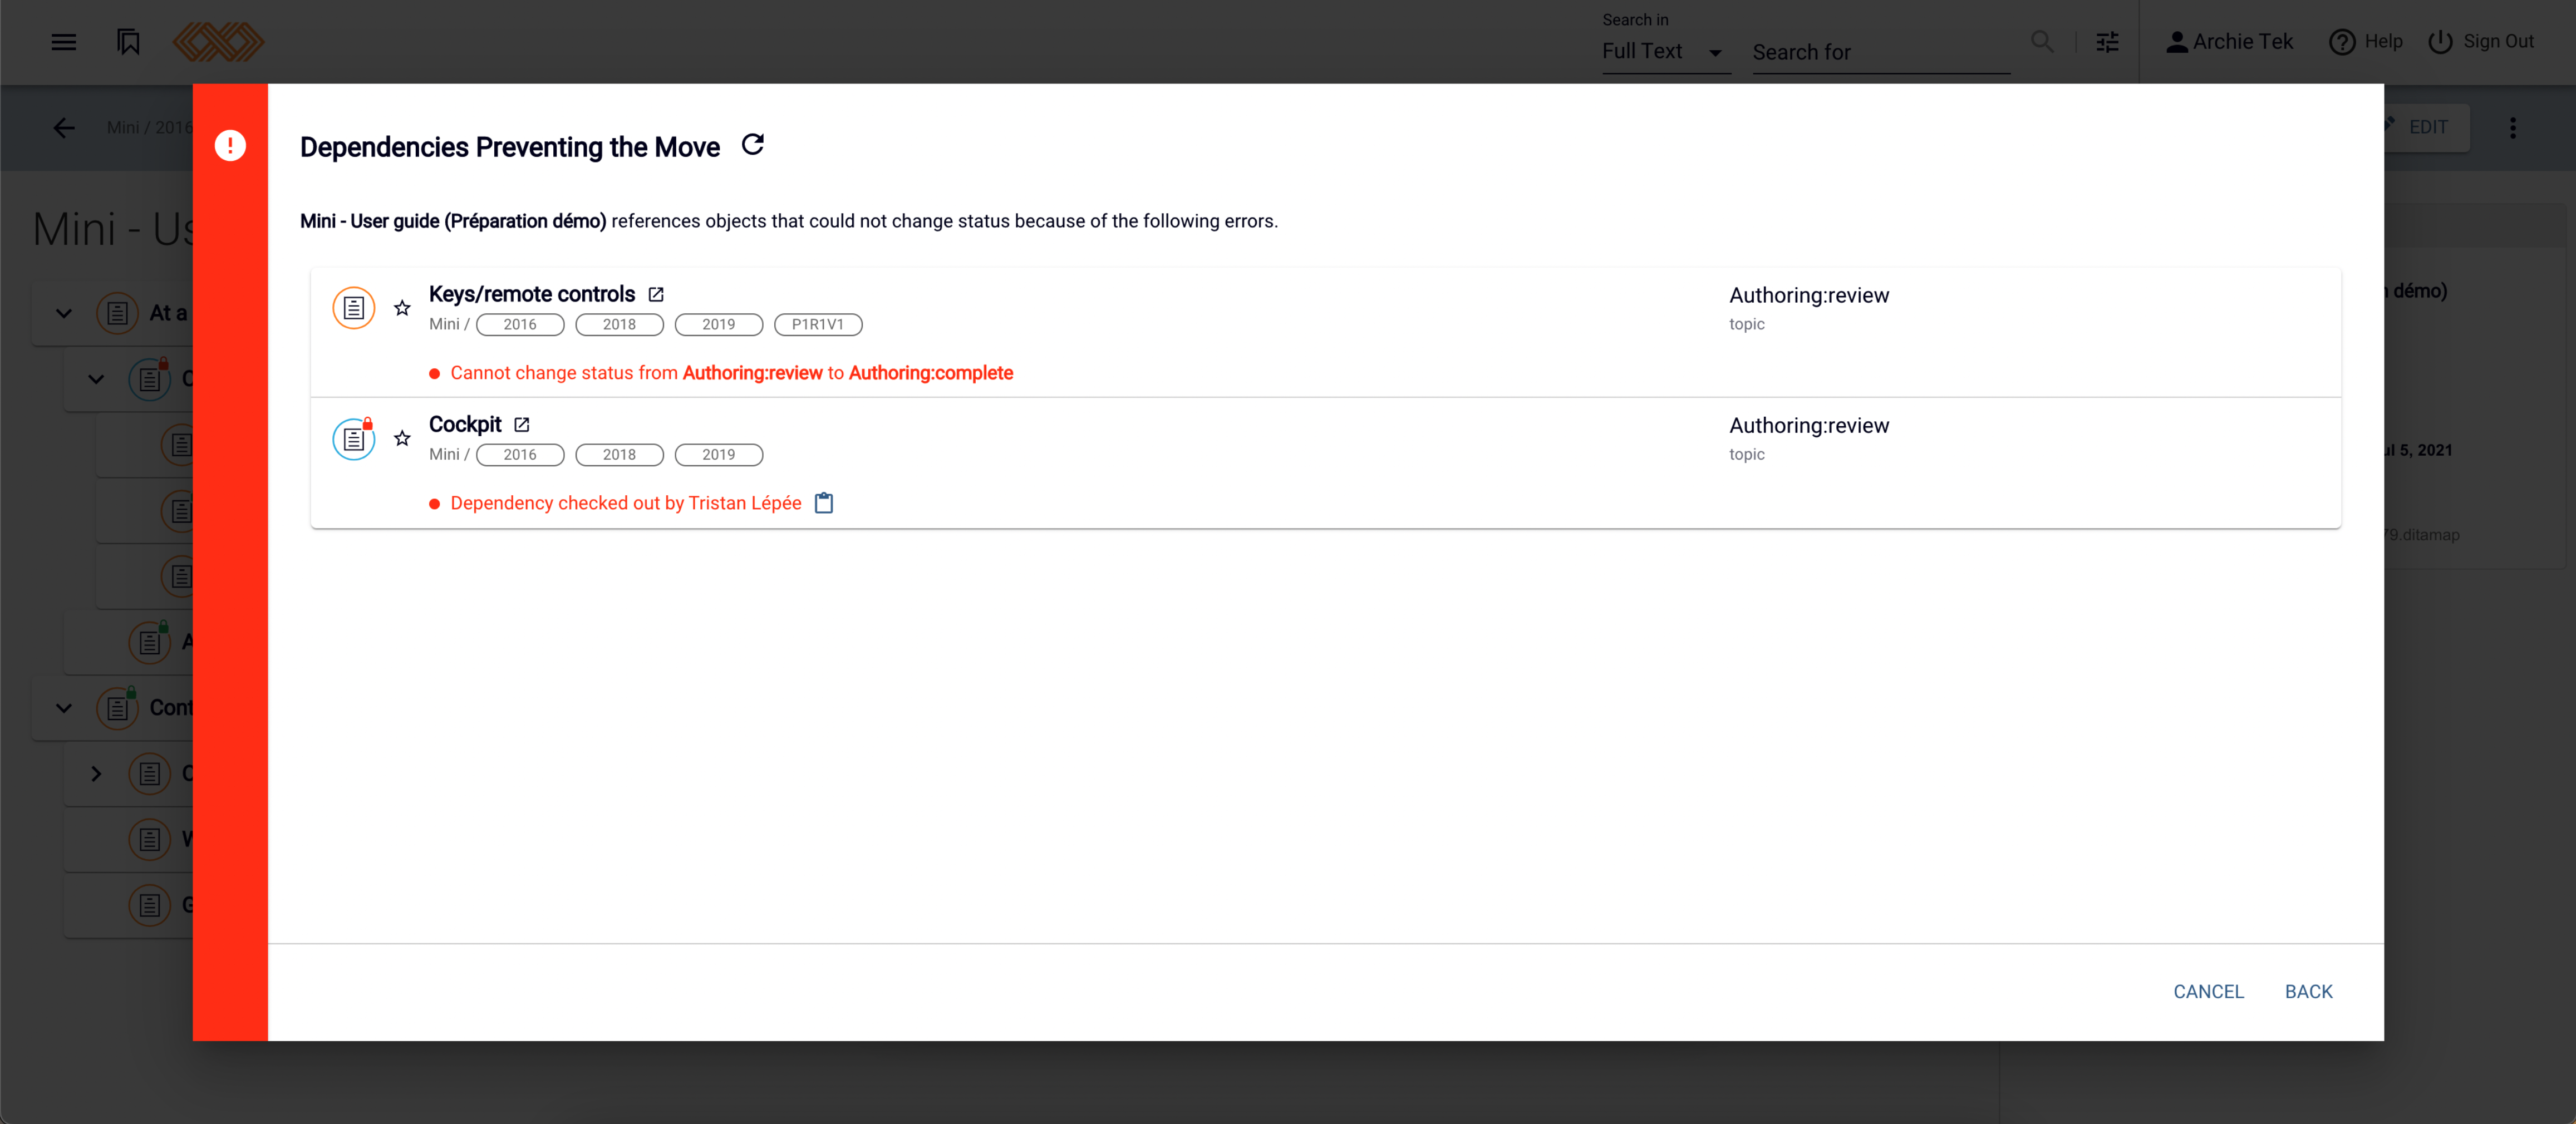Click BACK in the dialog
Screen dimensions: 2576x1124
(x=2308, y=991)
